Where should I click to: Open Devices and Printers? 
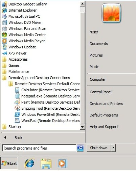(106, 104)
